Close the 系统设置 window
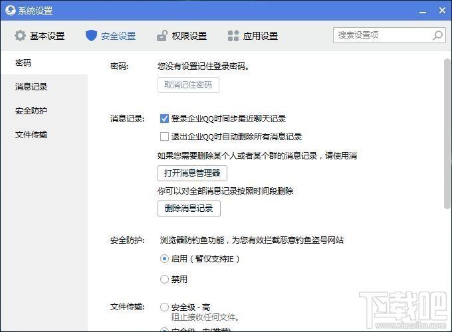Screen dimensions: 452x332 pyautogui.click(x=442, y=11)
